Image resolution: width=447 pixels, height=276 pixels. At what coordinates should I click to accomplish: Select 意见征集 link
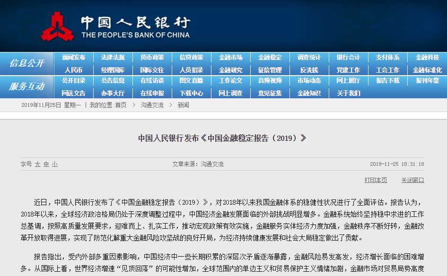coord(270,93)
